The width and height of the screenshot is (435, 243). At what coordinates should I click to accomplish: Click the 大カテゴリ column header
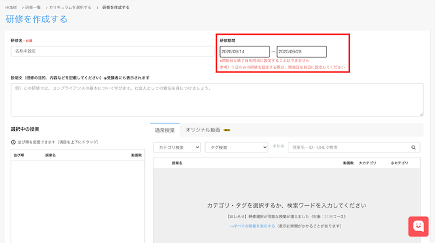coord(368,163)
